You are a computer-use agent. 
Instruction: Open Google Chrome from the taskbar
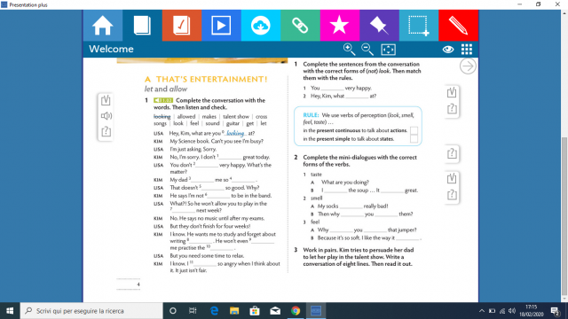point(296,311)
